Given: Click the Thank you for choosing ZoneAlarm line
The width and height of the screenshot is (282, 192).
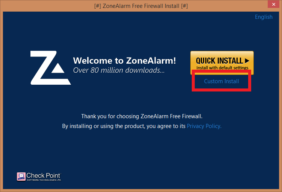Looking at the screenshot, I should tap(142, 116).
